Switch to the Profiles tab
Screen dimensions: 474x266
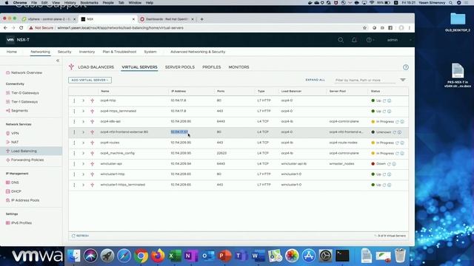point(212,67)
